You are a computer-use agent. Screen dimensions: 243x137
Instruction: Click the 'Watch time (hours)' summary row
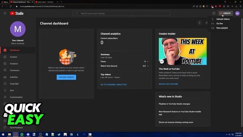click(x=125, y=66)
